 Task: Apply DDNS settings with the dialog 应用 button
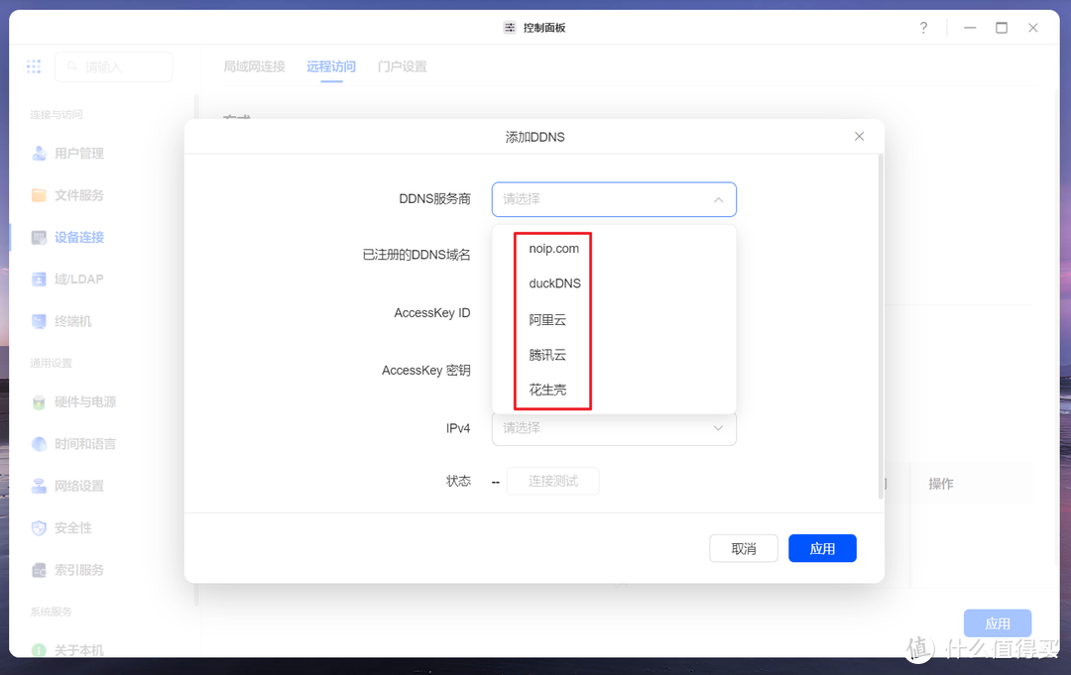822,549
